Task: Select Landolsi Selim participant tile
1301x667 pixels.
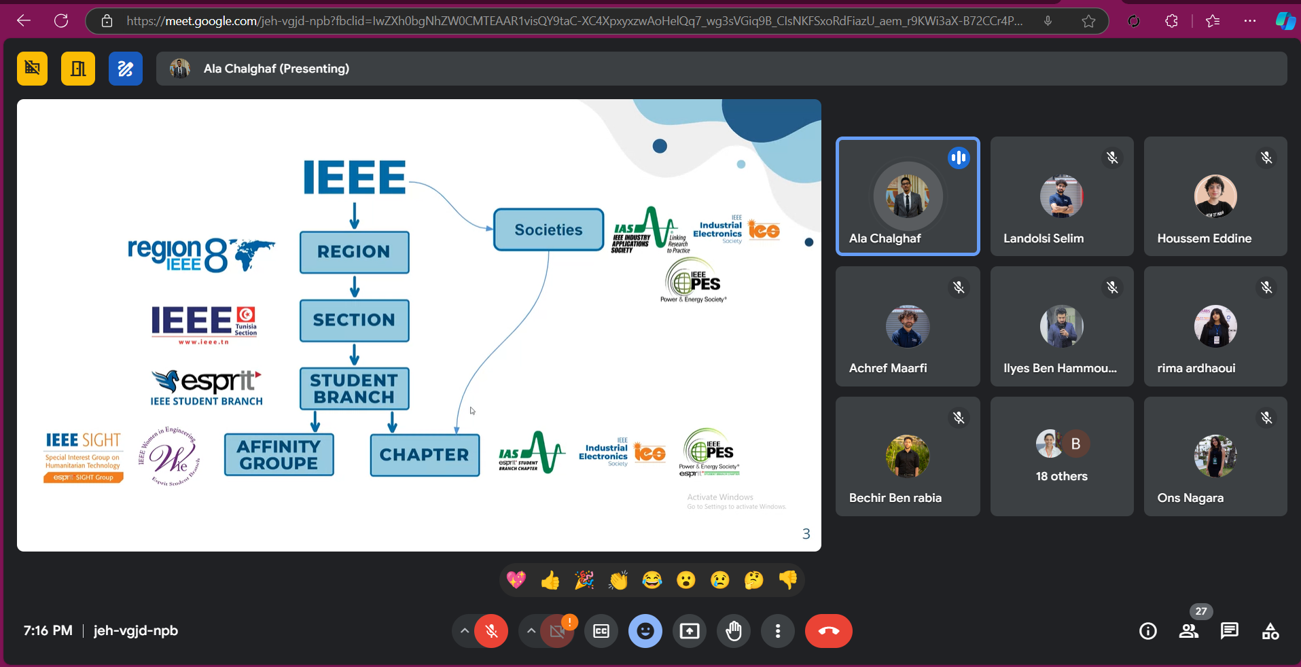Action: coord(1062,196)
